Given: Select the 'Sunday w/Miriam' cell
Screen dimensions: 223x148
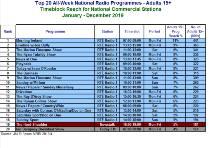Looking at the screenshot, I should (55, 83).
